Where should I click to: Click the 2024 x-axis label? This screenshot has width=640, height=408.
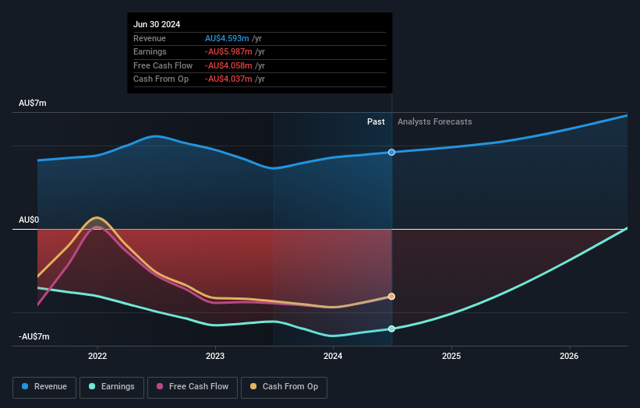point(333,357)
